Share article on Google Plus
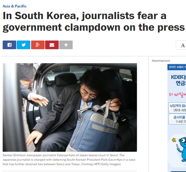186x172 pixels. pos(38,45)
